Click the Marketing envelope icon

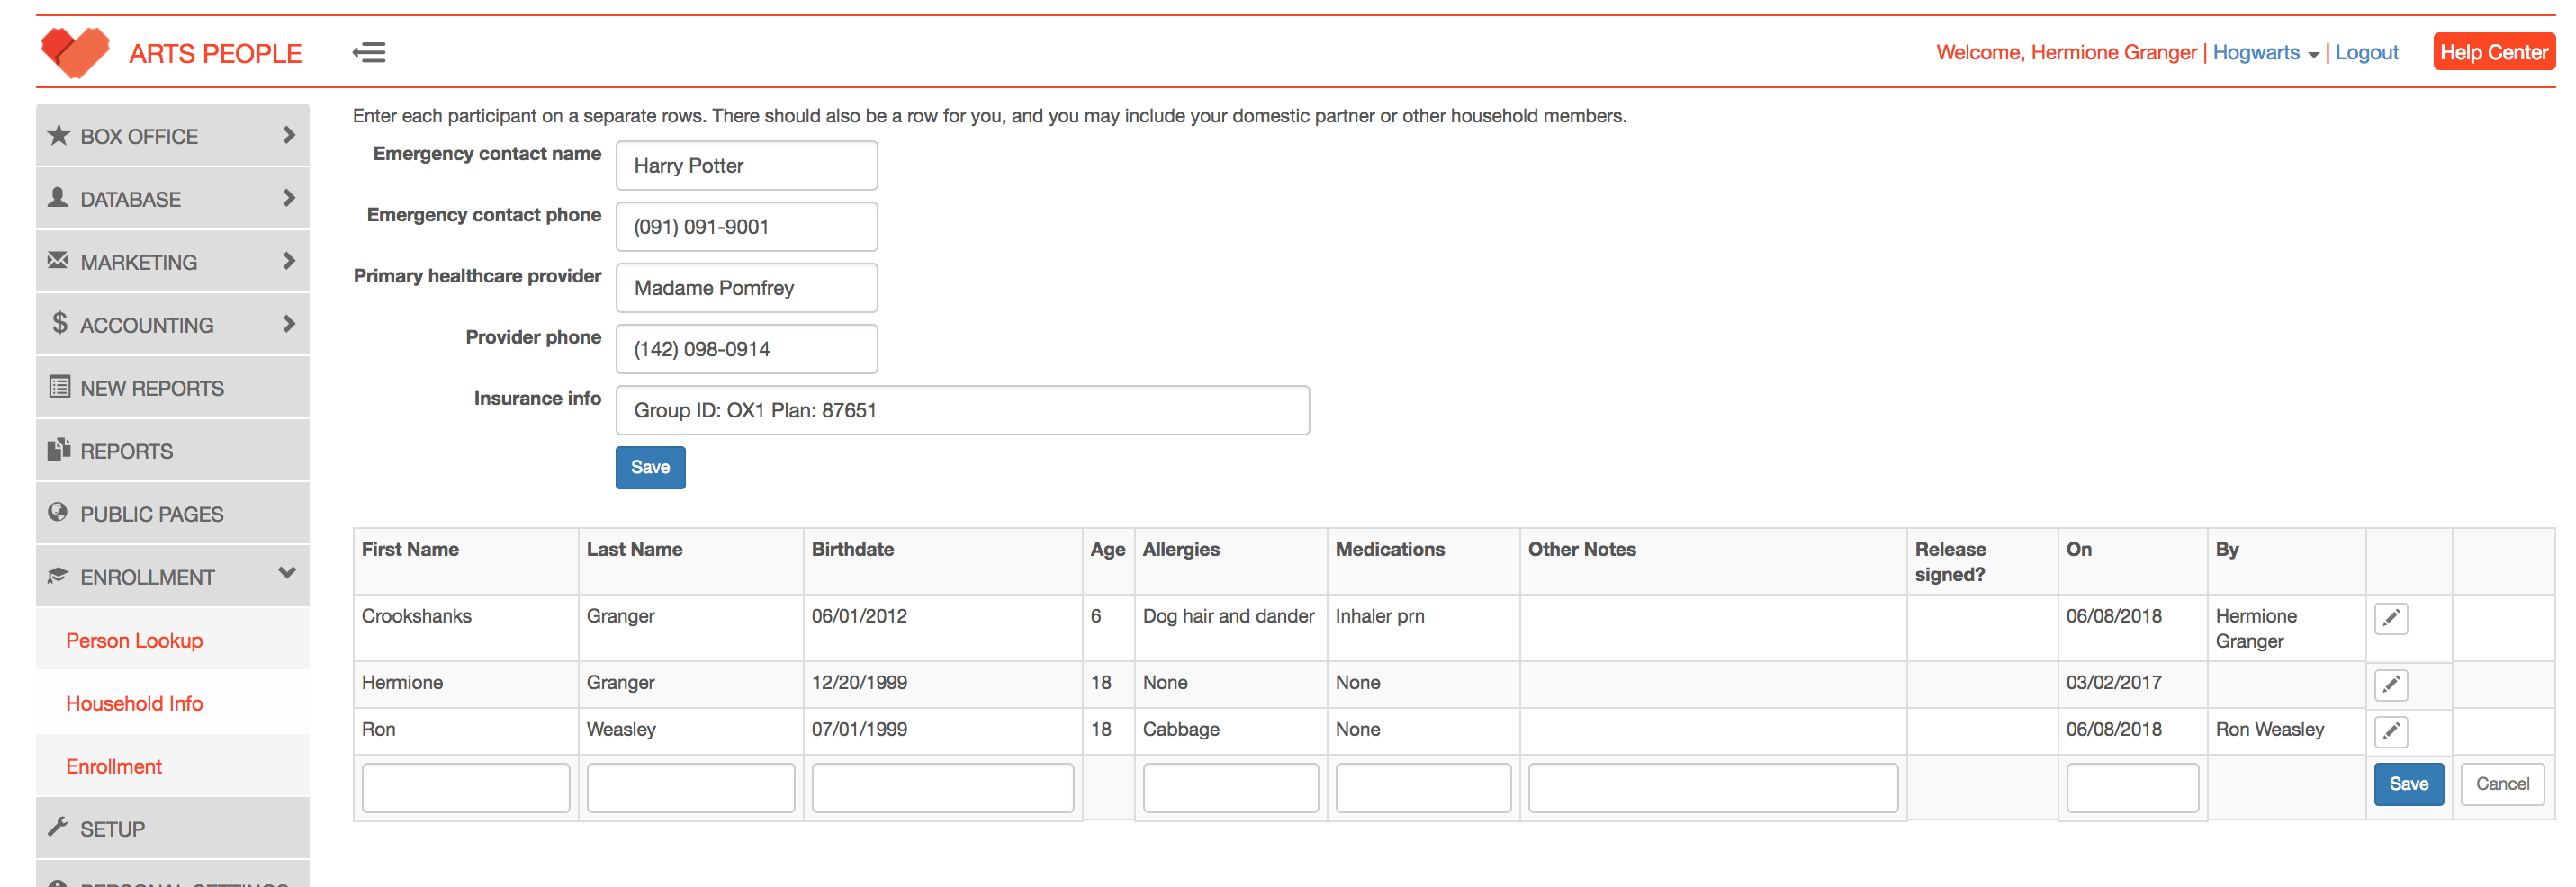point(58,261)
